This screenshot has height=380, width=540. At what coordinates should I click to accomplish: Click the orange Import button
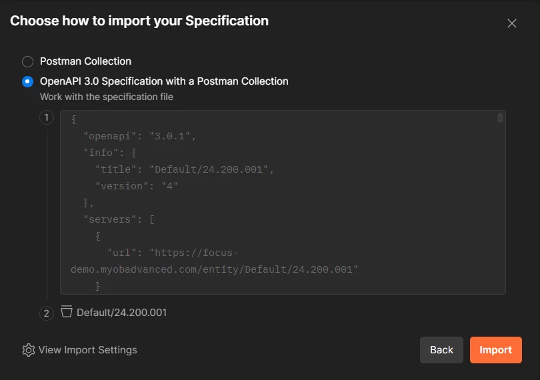pos(495,350)
